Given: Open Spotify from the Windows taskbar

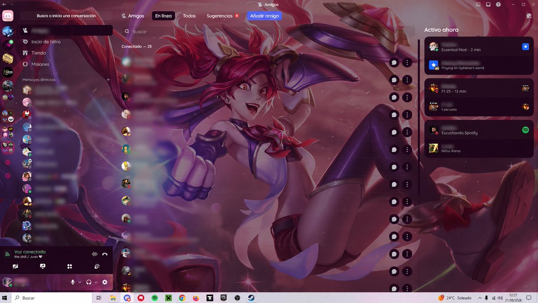Looking at the screenshot, I should 155,298.
